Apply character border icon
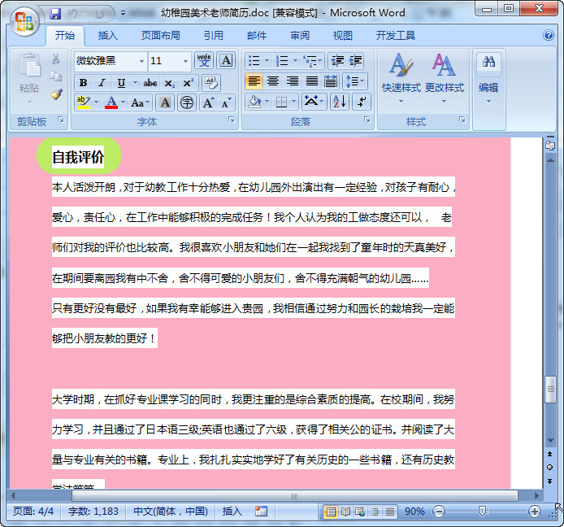The height and width of the screenshot is (527, 564). (x=226, y=60)
